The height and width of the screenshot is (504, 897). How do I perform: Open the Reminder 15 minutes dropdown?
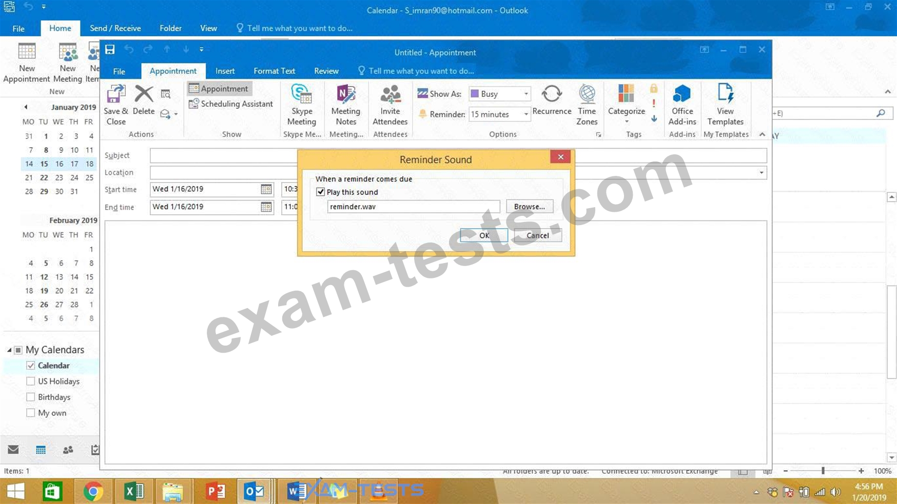(x=526, y=114)
